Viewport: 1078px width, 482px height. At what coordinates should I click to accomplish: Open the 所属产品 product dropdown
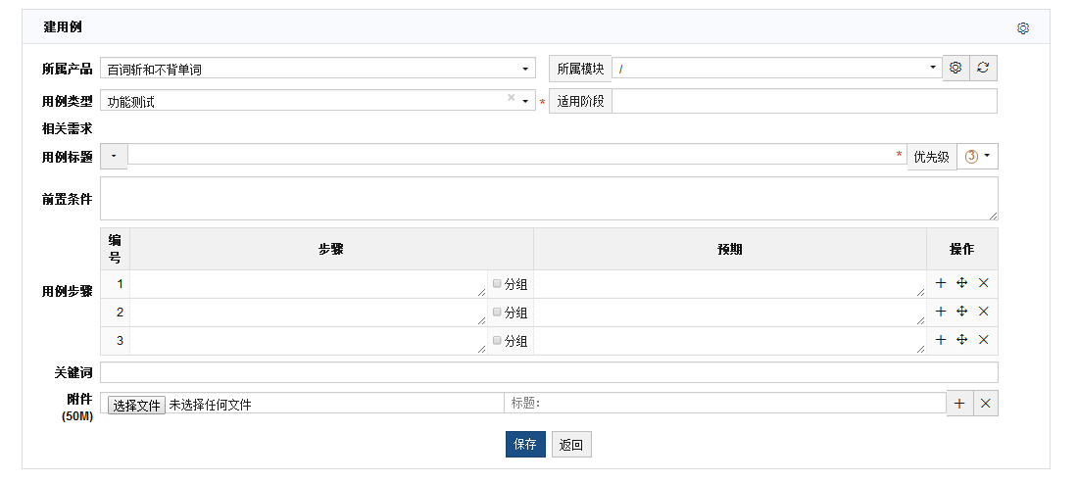pos(318,69)
